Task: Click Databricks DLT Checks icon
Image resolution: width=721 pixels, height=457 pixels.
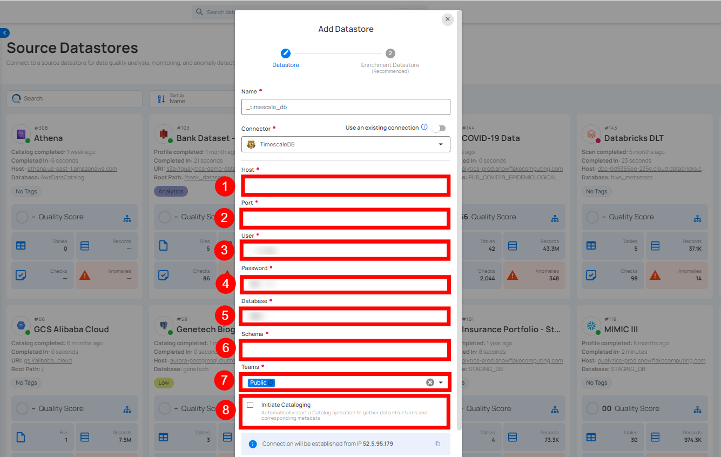Action: tap(591, 275)
